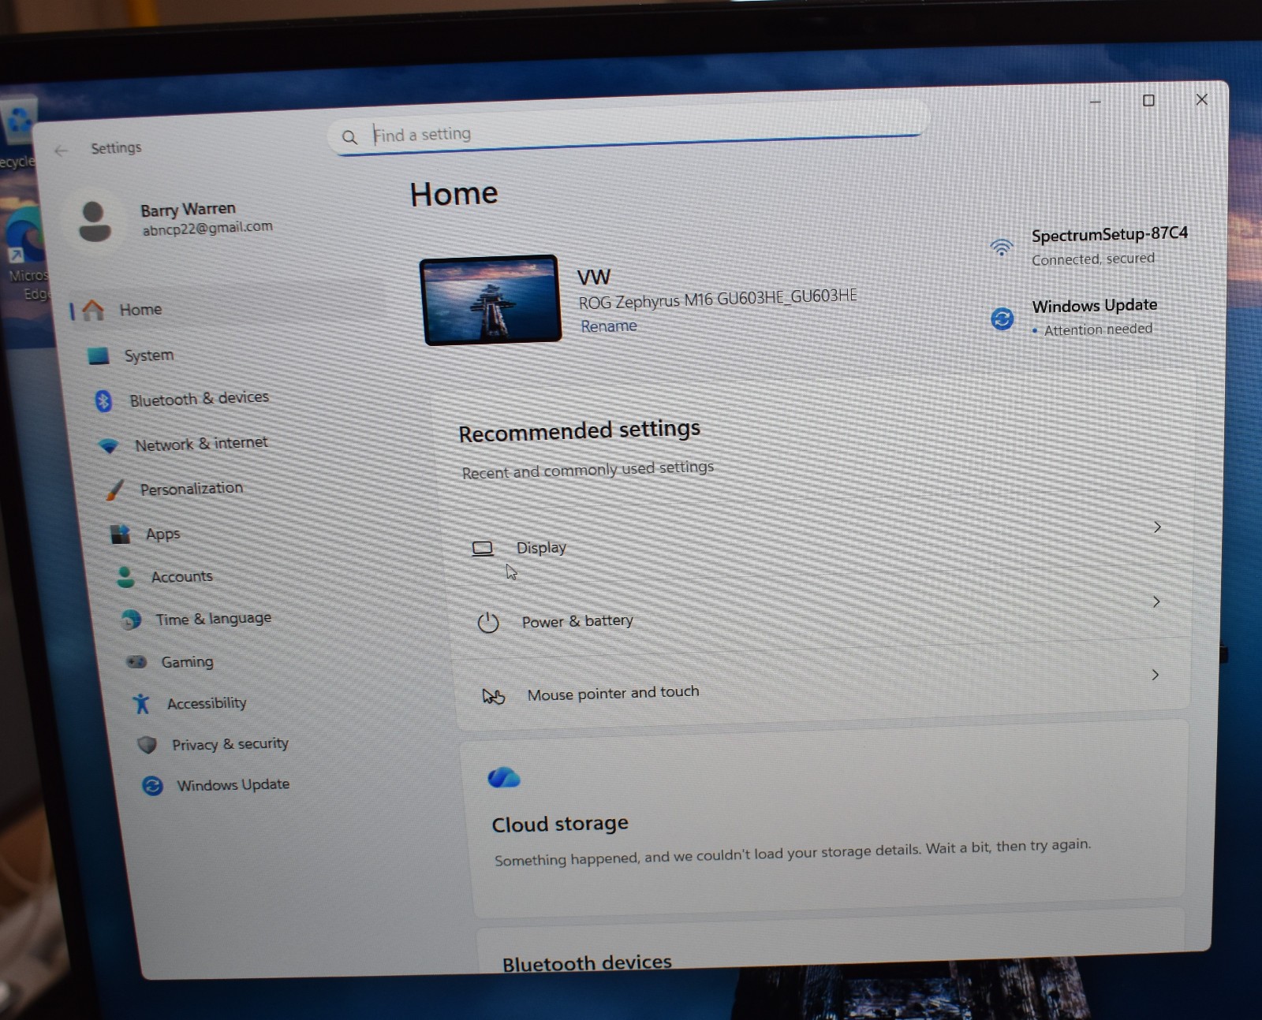Click the Barry Warren account name

188,210
